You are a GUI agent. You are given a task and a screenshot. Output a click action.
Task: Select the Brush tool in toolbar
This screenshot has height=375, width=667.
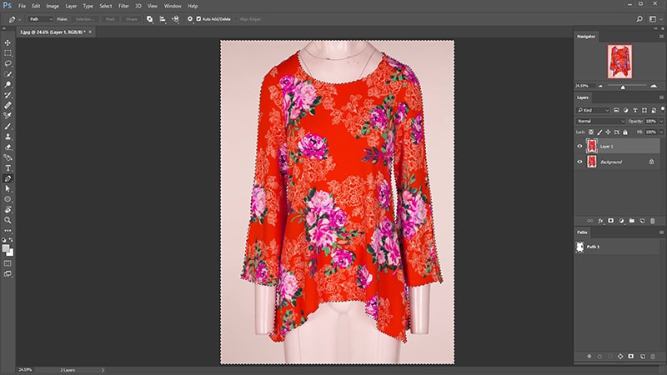click(8, 127)
